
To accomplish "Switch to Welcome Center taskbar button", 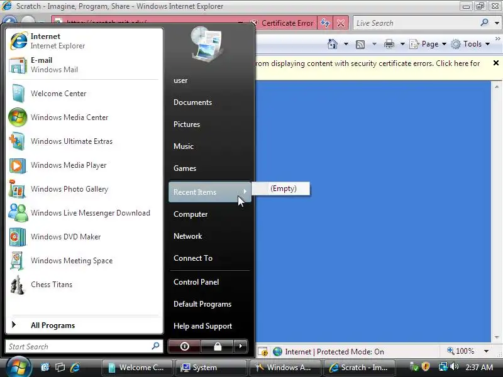I will click(137, 368).
